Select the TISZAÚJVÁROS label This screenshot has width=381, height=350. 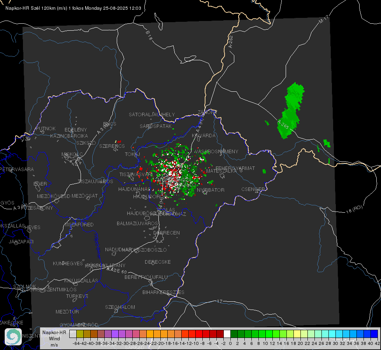point(95,182)
